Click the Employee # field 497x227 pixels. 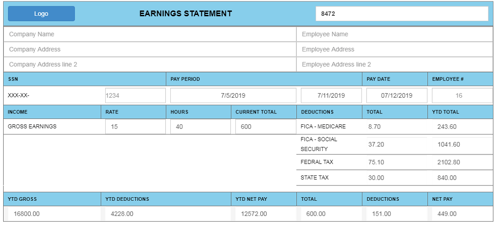[x=462, y=95]
